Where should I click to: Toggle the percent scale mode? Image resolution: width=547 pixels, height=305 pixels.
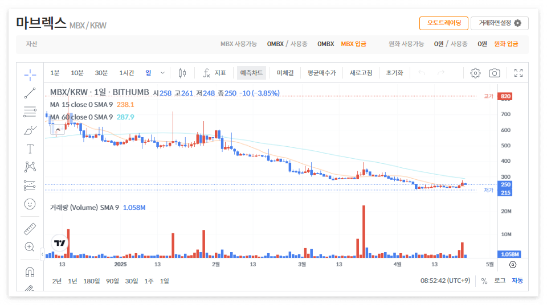click(x=484, y=281)
